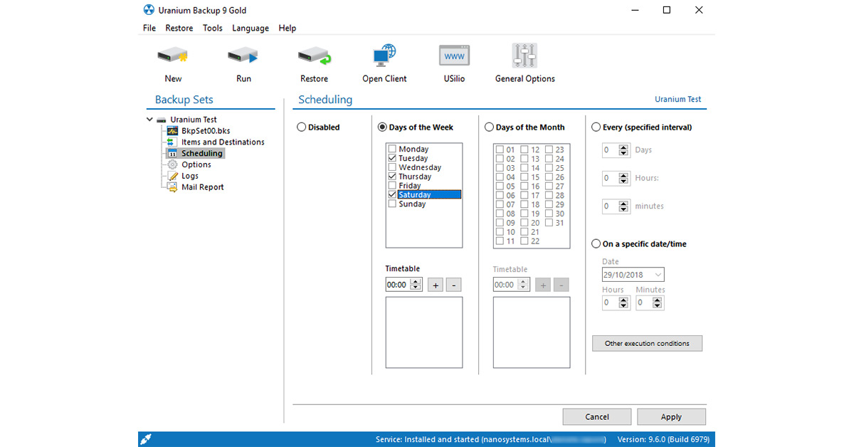
Task: Select the Days of the Month radio button
Action: [x=489, y=127]
